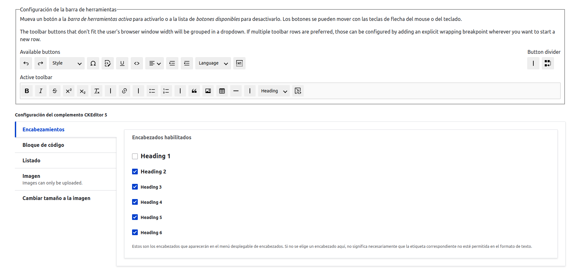Viewport: 578px width, 269px height.
Task: Click the Superscript button
Action: [x=69, y=91]
